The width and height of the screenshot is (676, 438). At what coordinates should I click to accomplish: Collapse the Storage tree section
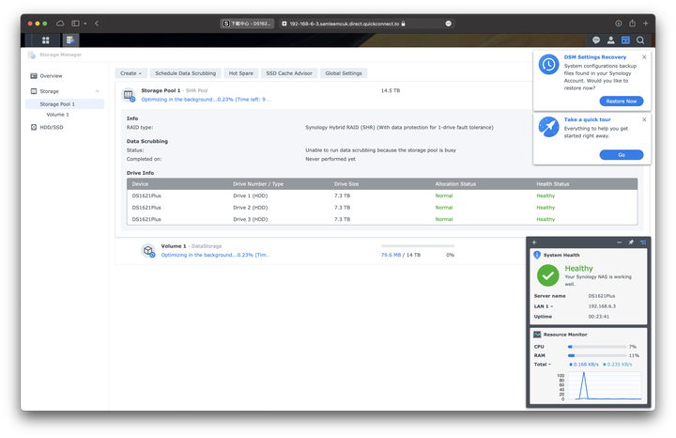pyautogui.click(x=97, y=91)
